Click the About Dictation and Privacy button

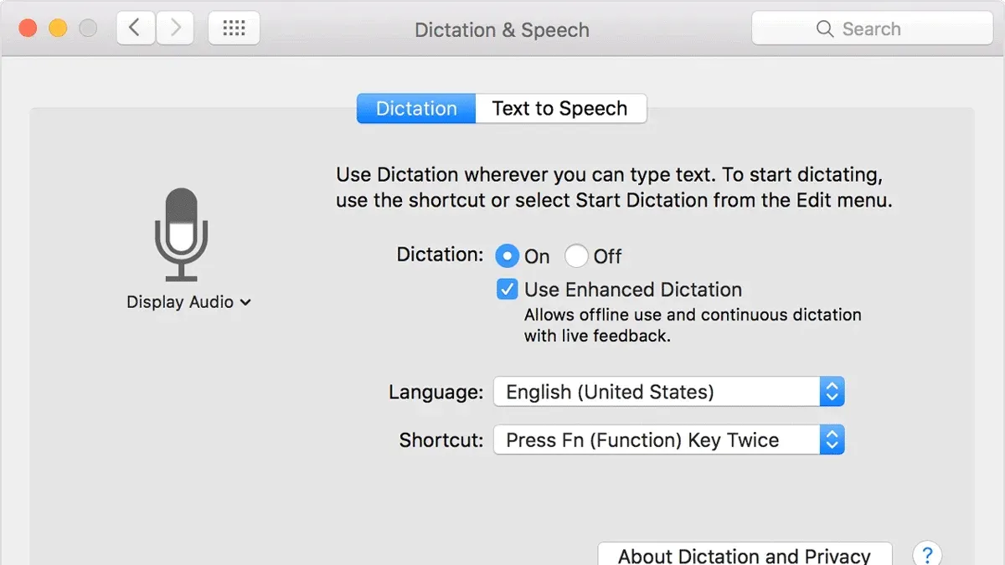tap(745, 555)
